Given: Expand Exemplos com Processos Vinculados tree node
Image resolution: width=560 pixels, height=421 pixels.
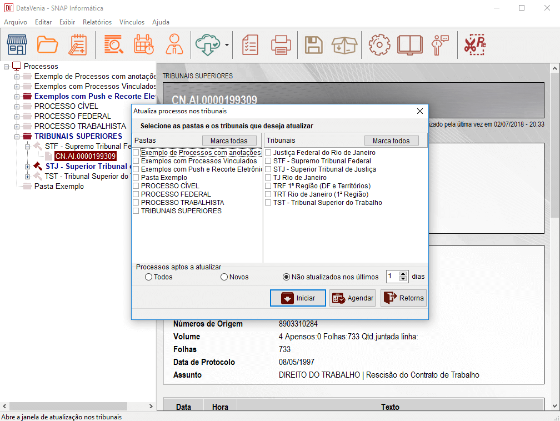Looking at the screenshot, I should pos(17,87).
